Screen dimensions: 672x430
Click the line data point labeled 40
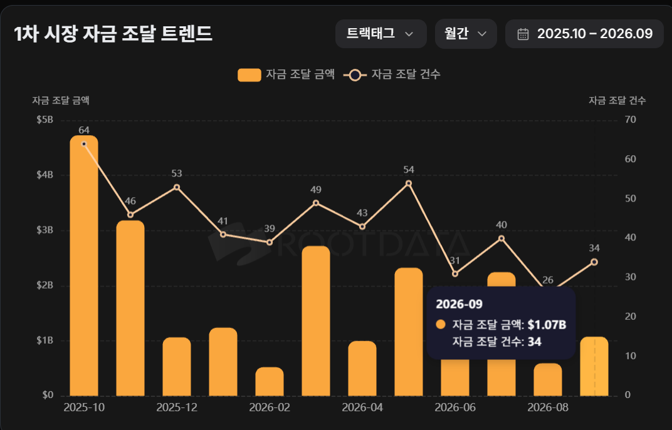coord(501,238)
